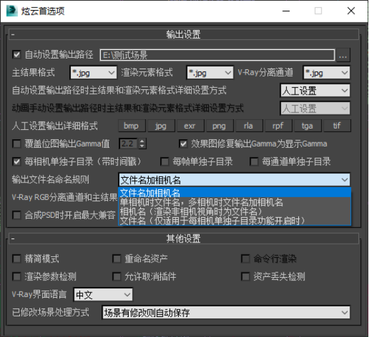Minimize the 炫云首选项 window
This screenshot has height=337, width=369.
click(286, 11)
